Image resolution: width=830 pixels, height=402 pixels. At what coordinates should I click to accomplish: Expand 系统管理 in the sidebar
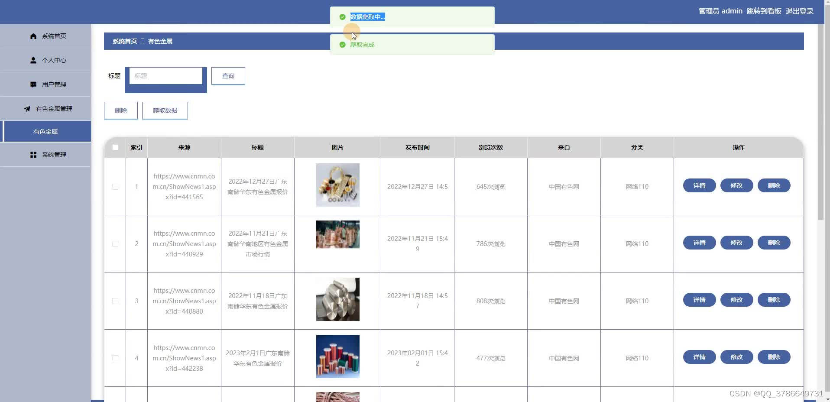45,155
